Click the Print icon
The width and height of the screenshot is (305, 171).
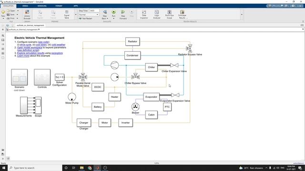8,18
